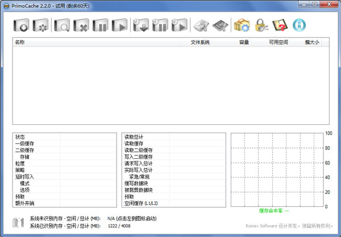341x237 pixels.
Task: Click the 读取总计 statistics row
Action: point(174,137)
